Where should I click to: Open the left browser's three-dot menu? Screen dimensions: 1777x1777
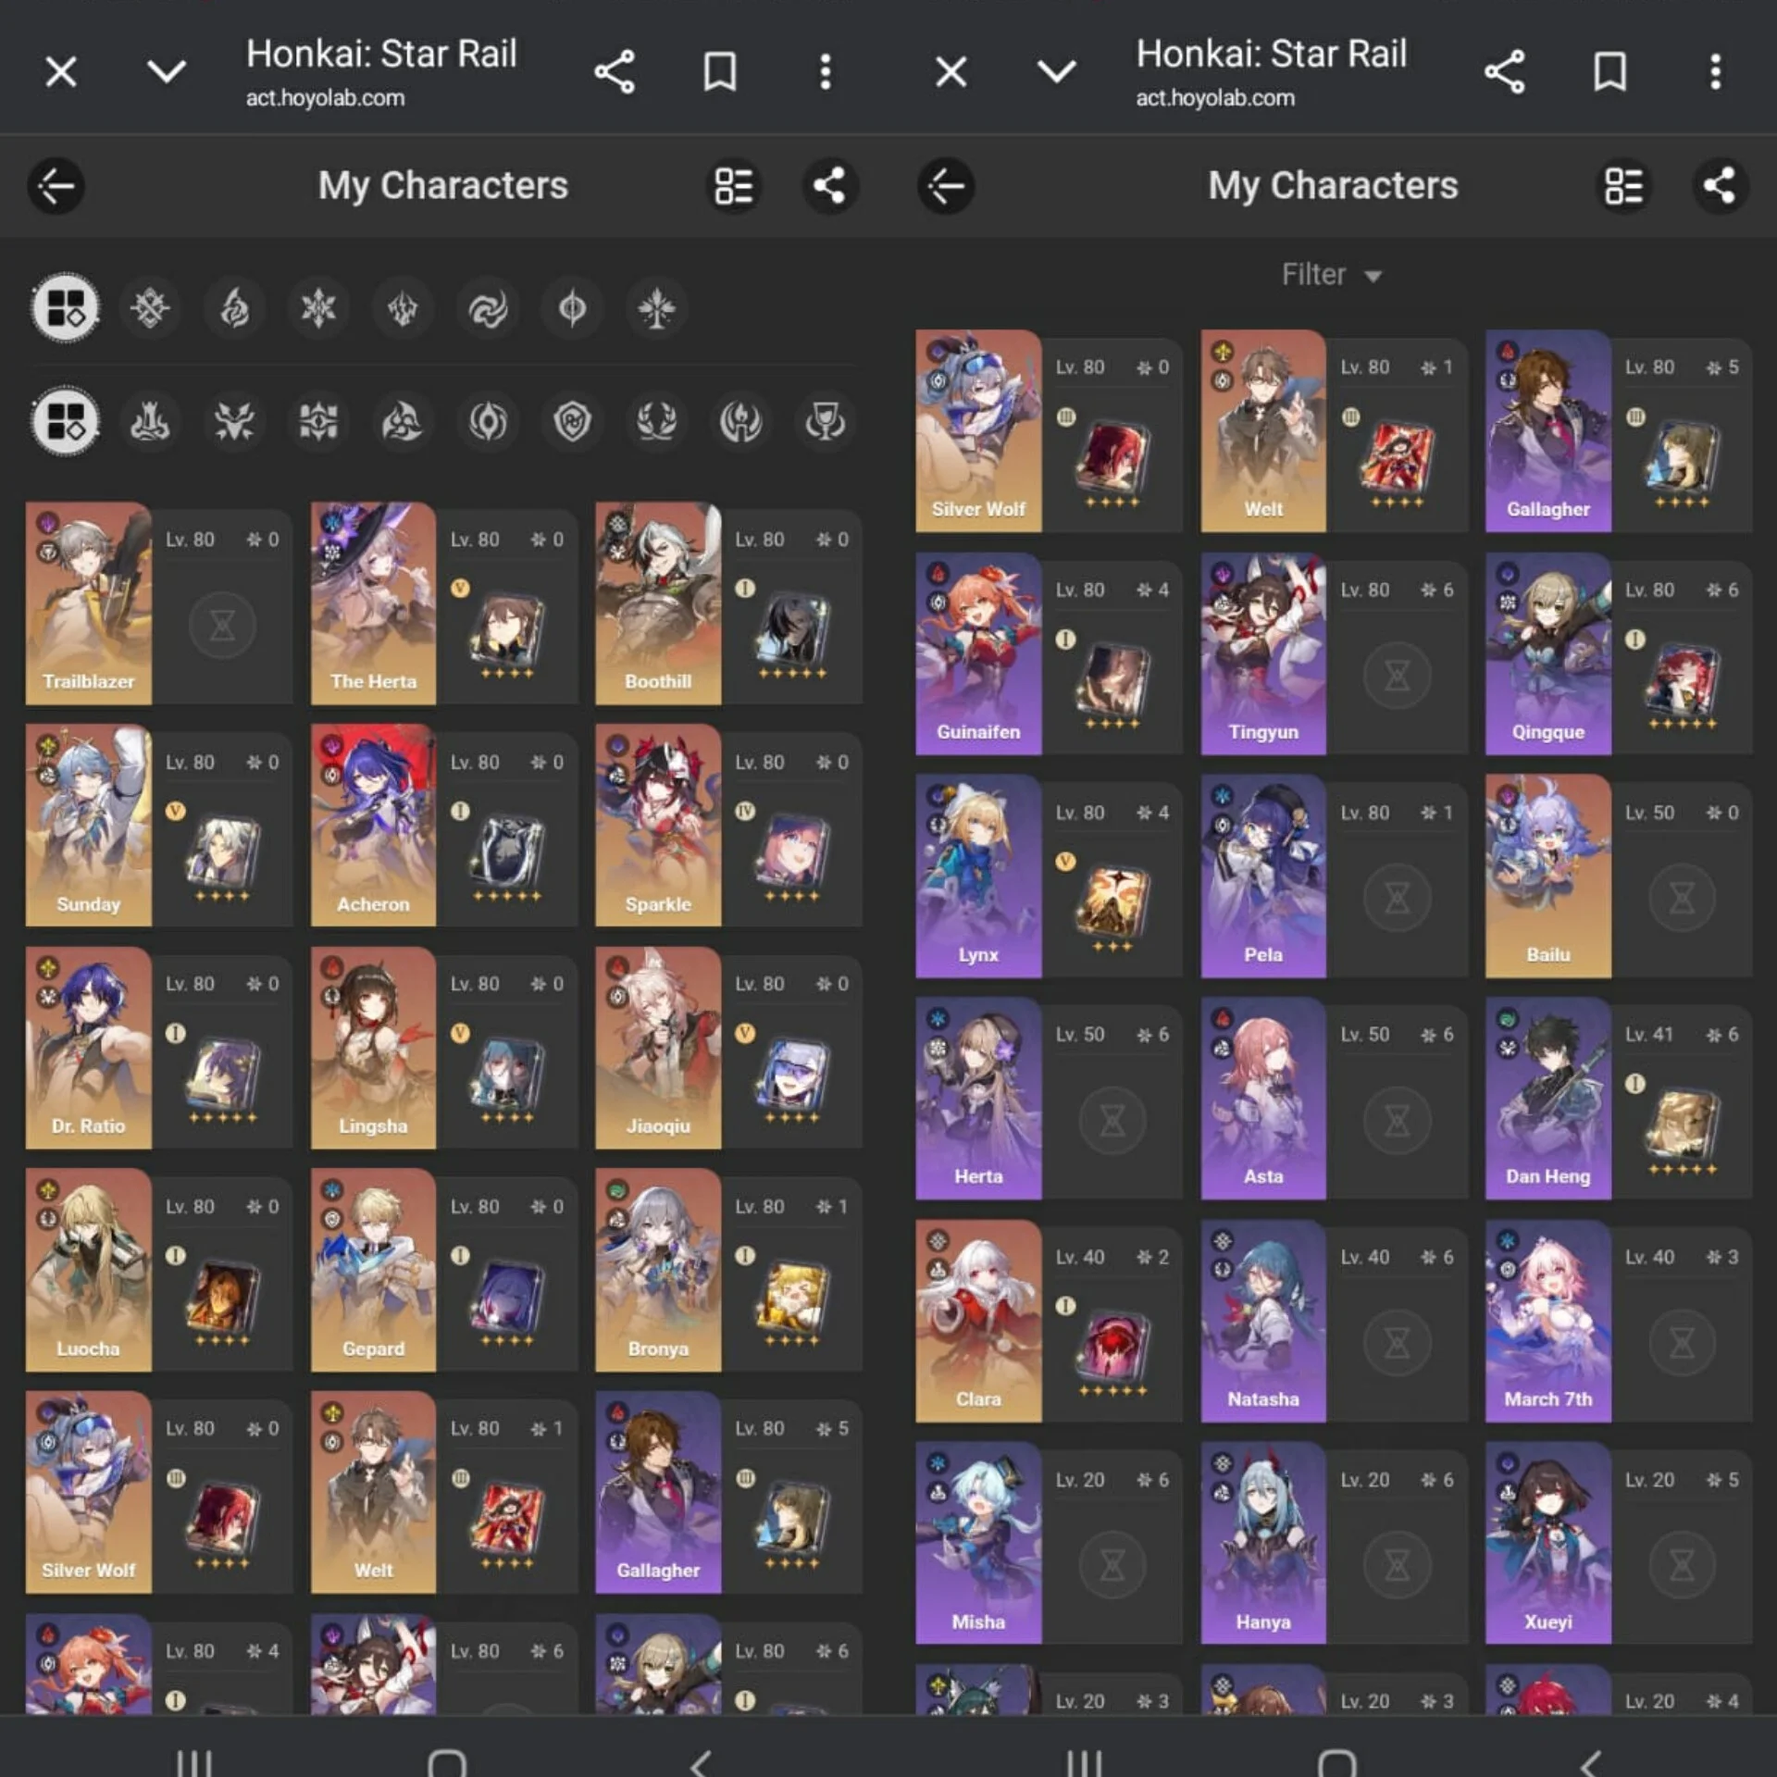pos(826,71)
